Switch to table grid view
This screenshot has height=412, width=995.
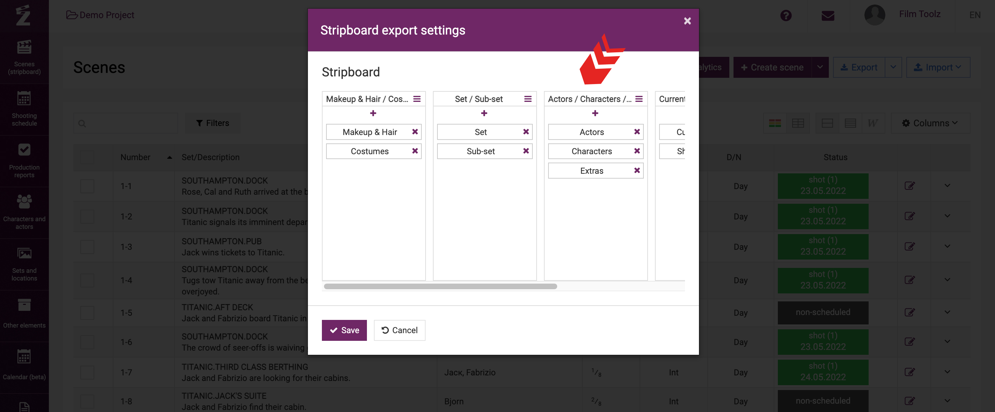pyautogui.click(x=798, y=123)
